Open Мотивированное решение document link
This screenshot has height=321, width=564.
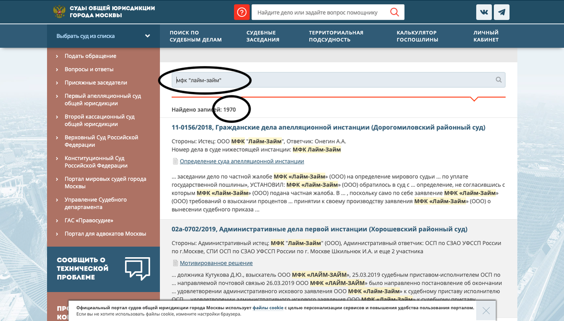tap(216, 263)
